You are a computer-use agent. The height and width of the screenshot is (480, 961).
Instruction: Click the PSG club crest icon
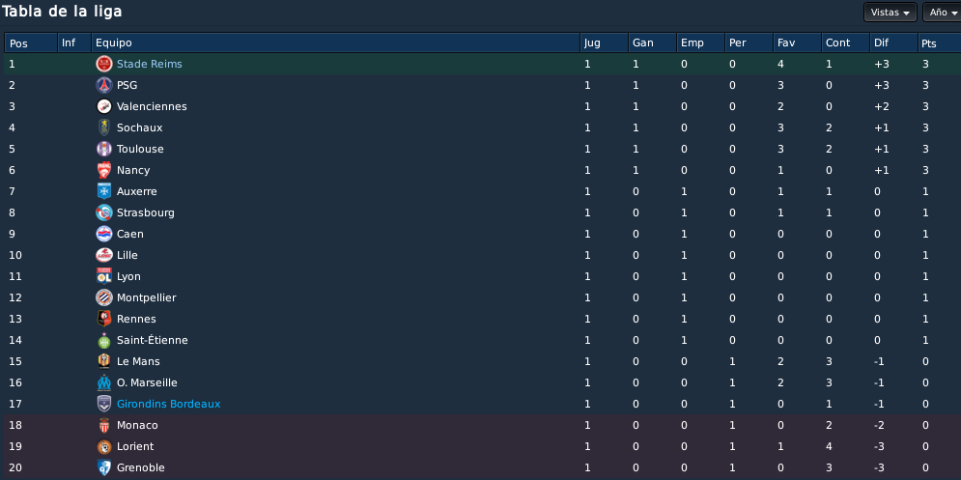(104, 85)
